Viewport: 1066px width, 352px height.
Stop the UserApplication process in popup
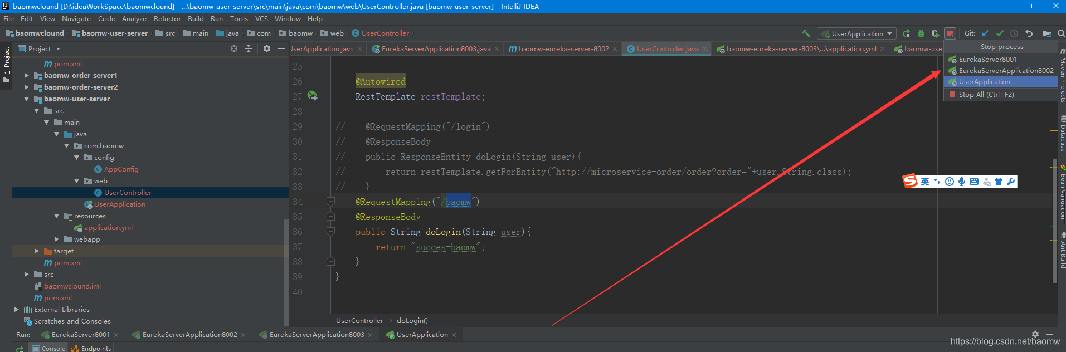(x=1000, y=82)
